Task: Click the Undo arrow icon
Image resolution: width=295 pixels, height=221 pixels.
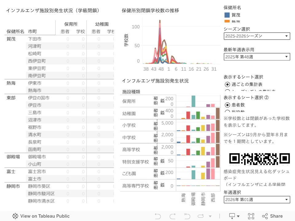Action: tap(158, 216)
